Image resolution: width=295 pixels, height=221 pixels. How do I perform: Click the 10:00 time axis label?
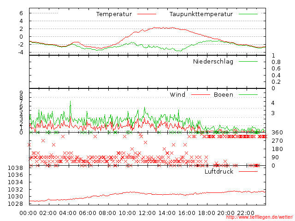click(x=127, y=213)
